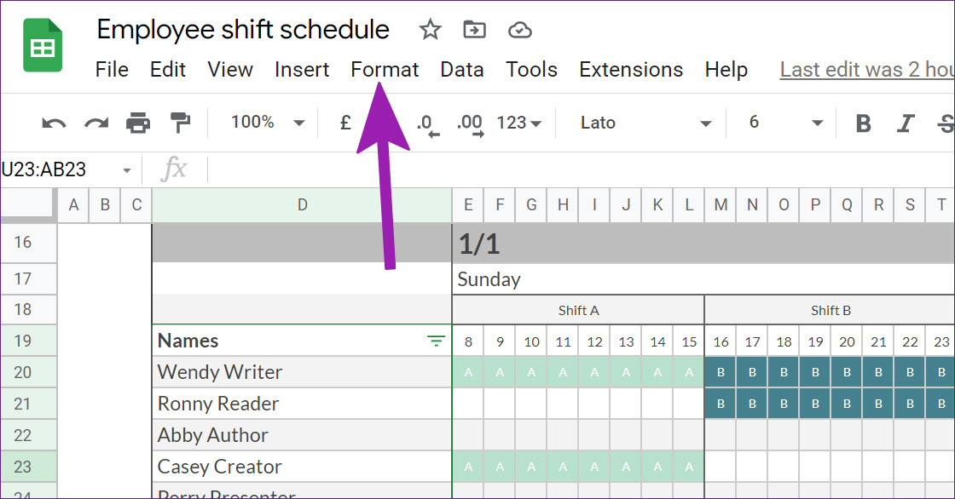Star the Employee shift schedule document
Screen dimensions: 955x499
click(x=430, y=29)
